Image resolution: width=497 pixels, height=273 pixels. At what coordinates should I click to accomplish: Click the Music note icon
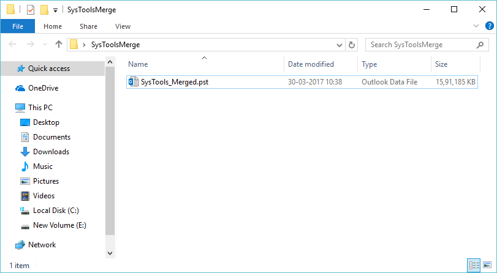(x=25, y=166)
